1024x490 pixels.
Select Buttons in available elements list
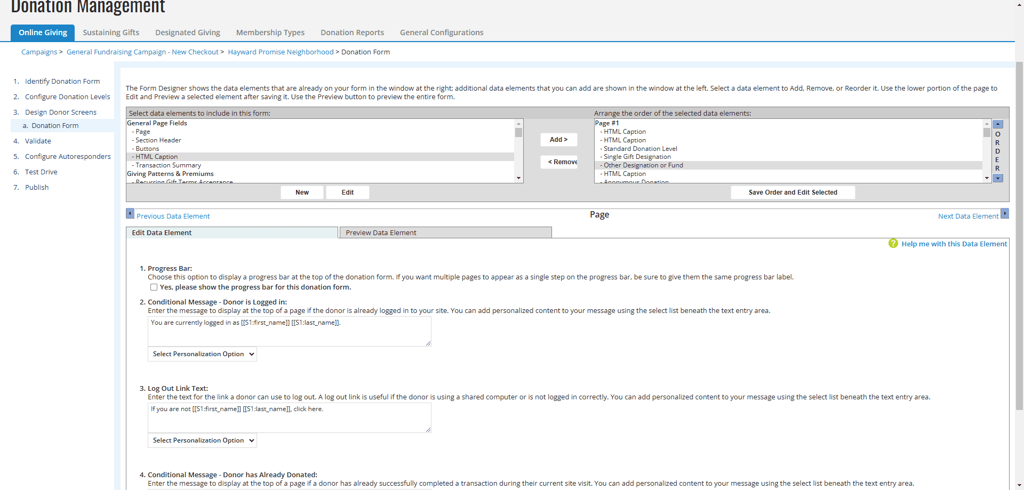click(x=320, y=149)
